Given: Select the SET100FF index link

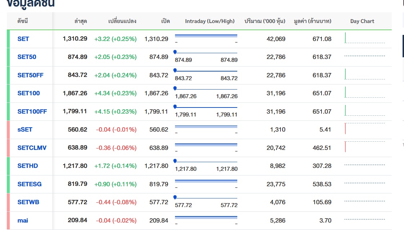Looking at the screenshot, I should click(32, 111).
